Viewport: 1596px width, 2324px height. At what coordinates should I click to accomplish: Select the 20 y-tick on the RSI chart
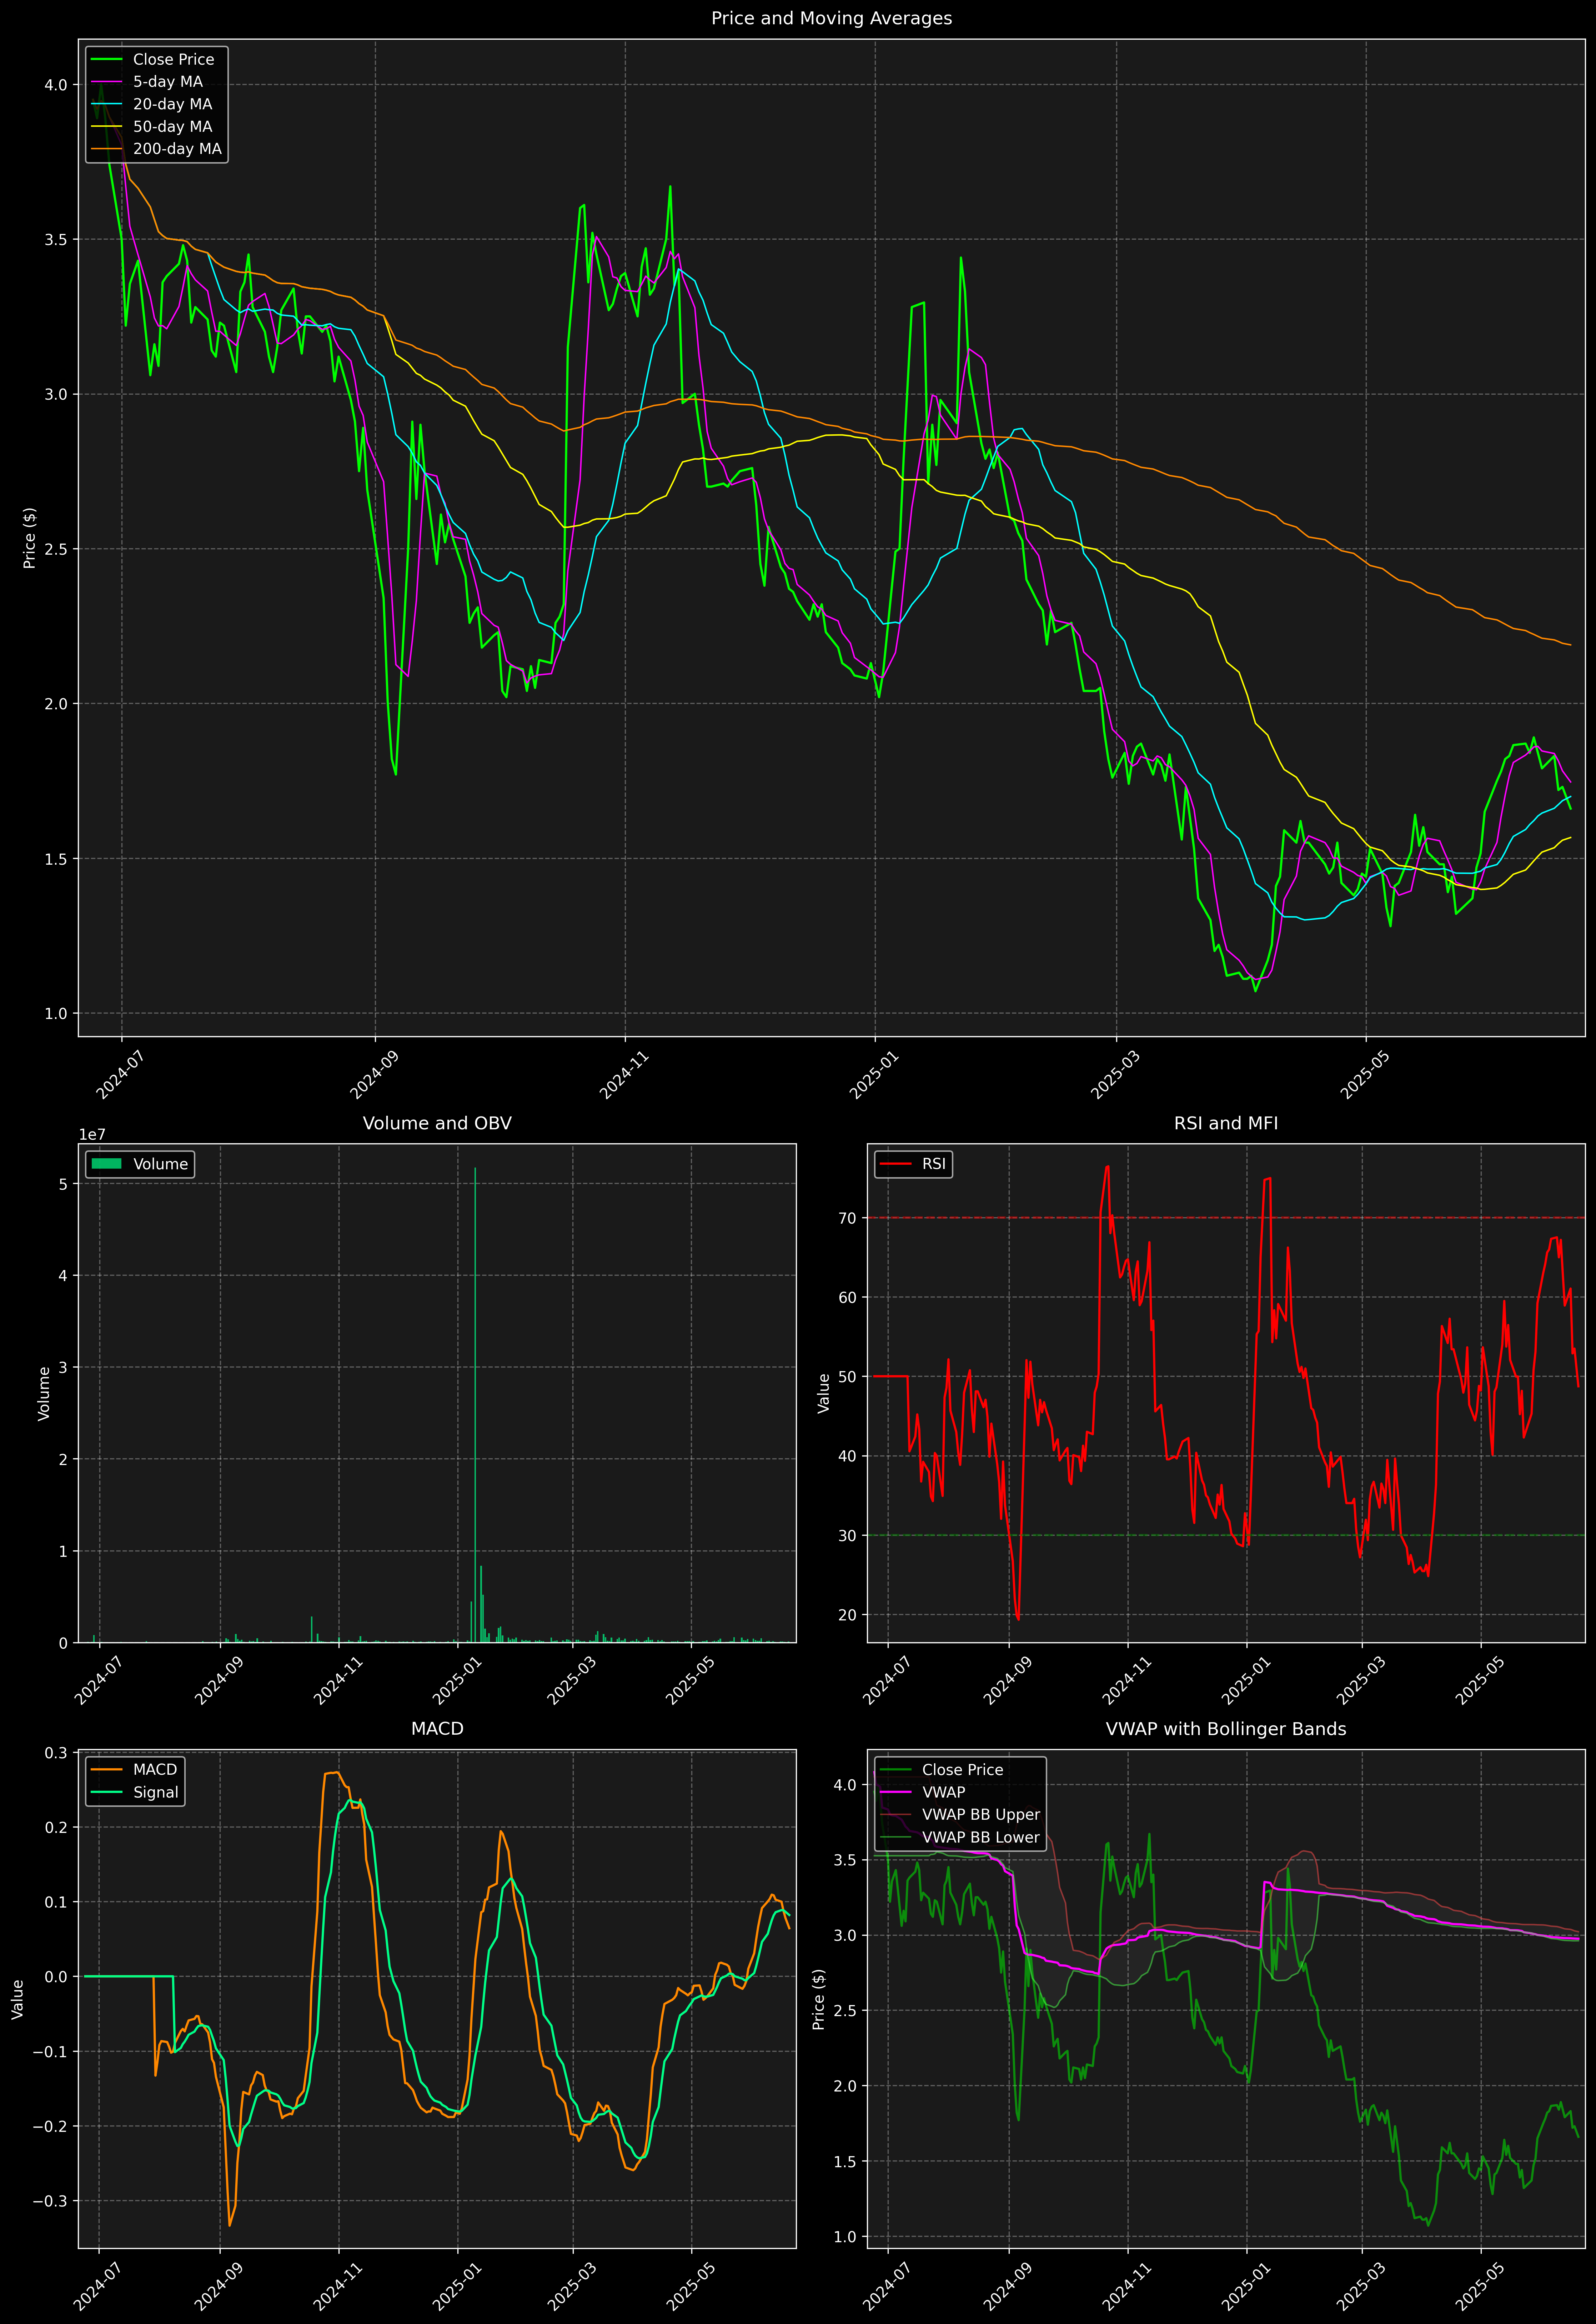tap(848, 1615)
